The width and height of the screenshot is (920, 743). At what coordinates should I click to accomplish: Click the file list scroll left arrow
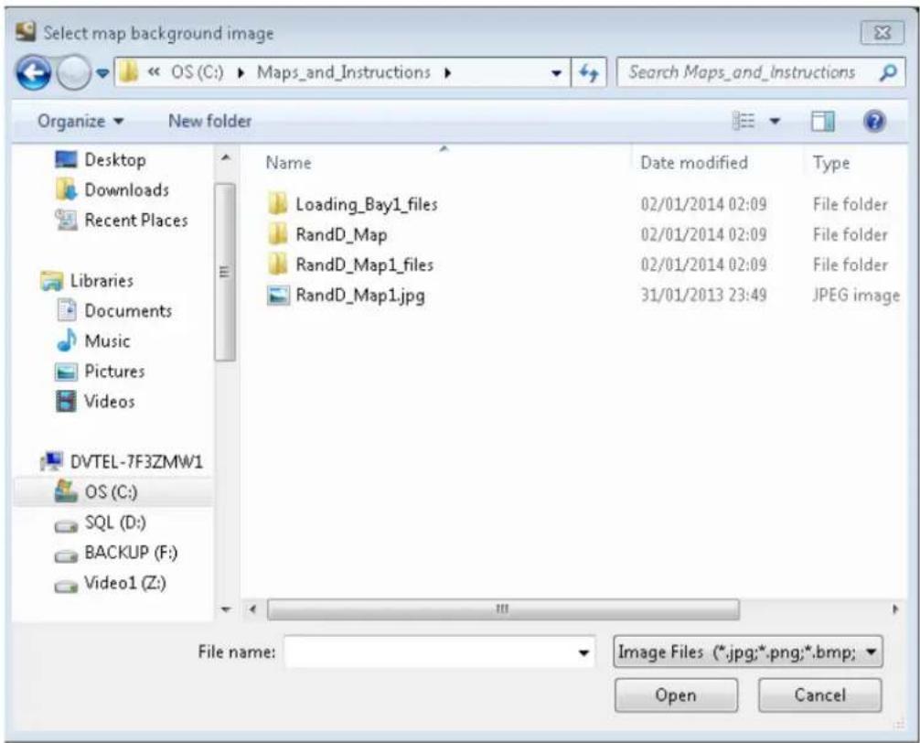(253, 609)
